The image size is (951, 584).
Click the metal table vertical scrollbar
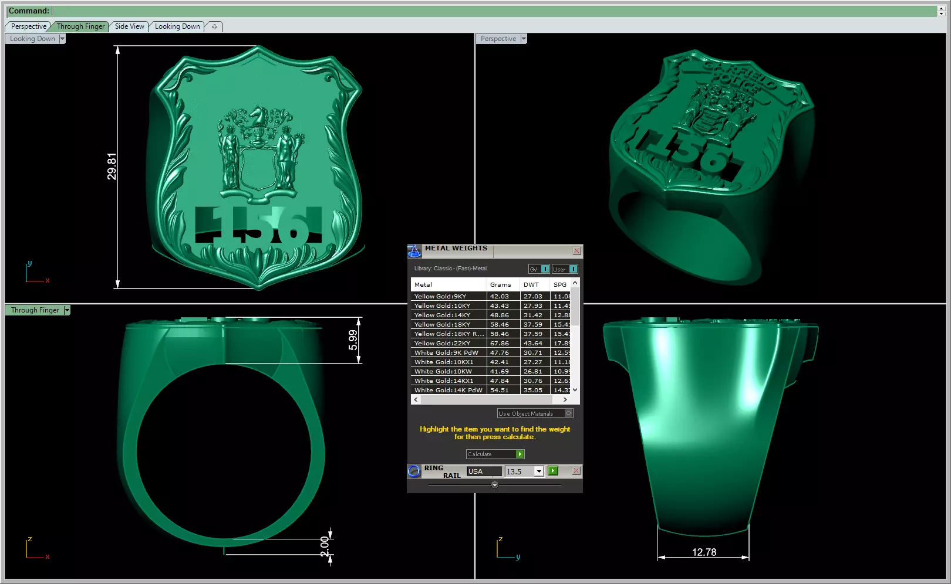[575, 337]
